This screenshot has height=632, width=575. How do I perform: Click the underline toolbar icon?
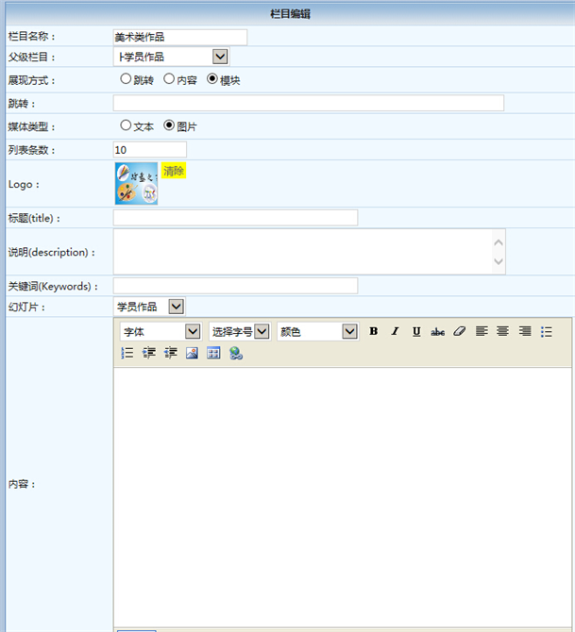click(x=416, y=331)
